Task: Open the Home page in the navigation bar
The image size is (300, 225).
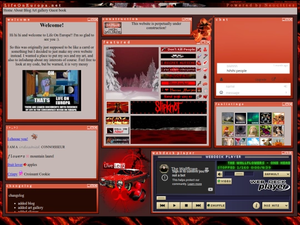Action: pos(8,11)
